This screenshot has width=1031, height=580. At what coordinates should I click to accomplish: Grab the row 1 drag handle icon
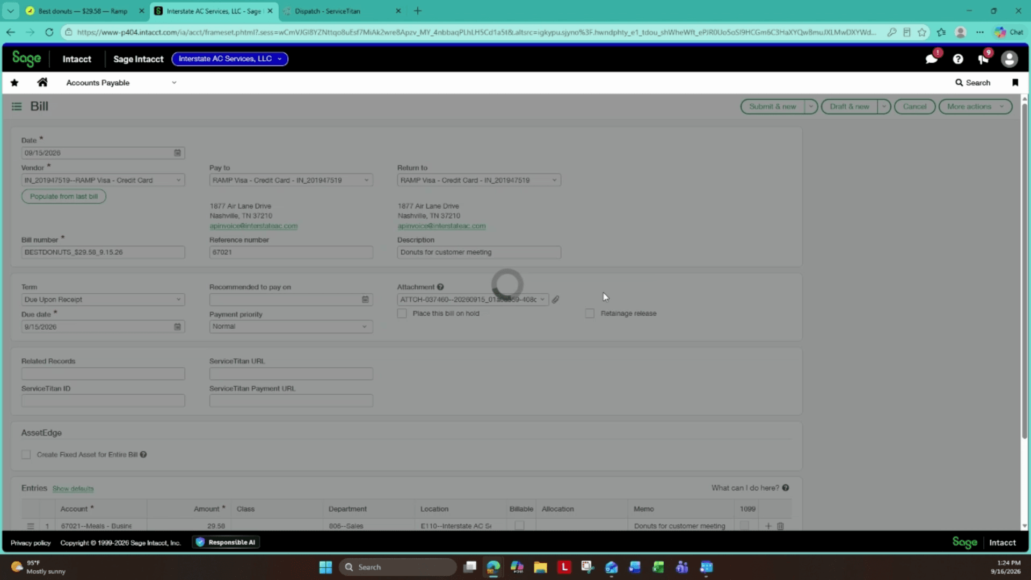coord(31,526)
